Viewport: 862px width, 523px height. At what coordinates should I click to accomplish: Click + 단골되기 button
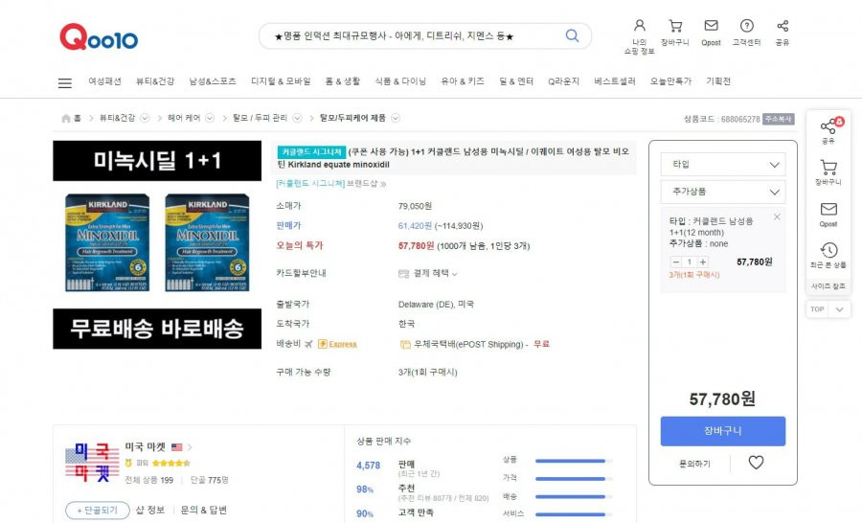pyautogui.click(x=98, y=511)
